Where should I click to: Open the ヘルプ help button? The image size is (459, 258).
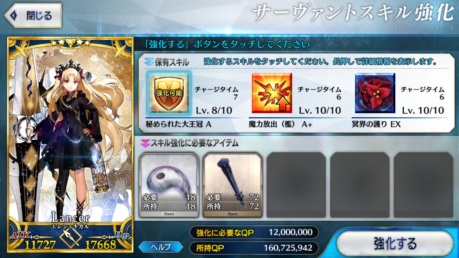click(161, 247)
